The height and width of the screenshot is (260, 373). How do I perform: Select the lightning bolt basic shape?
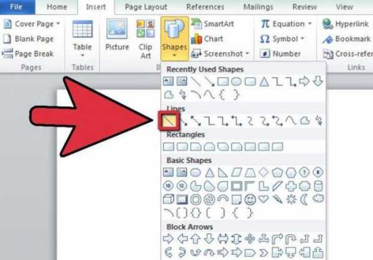click(277, 199)
